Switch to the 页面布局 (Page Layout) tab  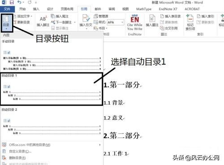coord(67,9)
